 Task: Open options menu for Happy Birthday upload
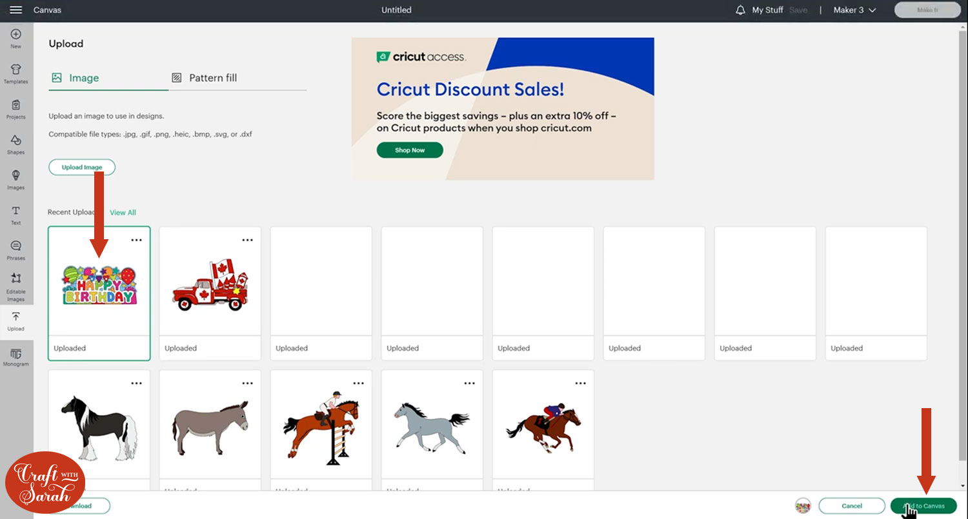[x=136, y=240]
